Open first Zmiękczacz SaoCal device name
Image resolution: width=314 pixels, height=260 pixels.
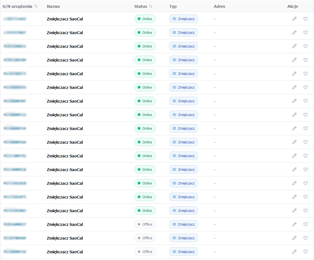point(65,19)
